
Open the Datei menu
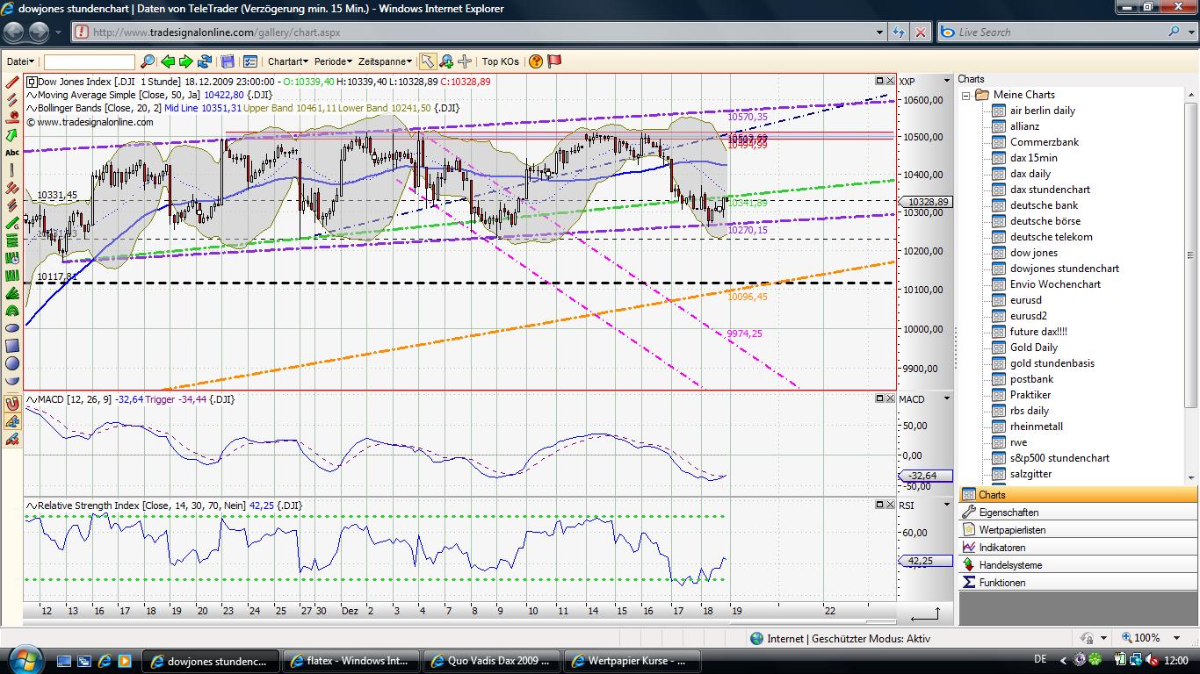(19, 61)
